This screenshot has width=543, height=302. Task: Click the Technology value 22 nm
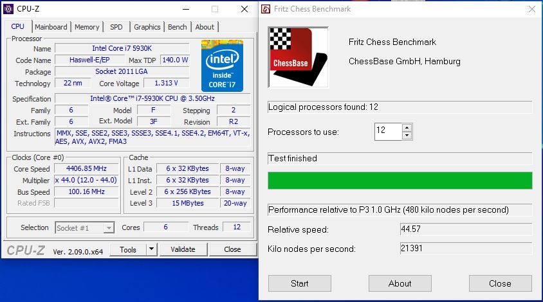click(x=73, y=83)
